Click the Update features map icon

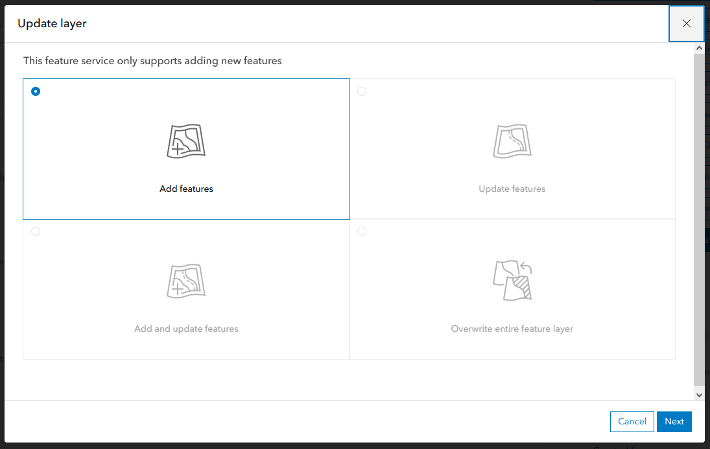tap(512, 141)
